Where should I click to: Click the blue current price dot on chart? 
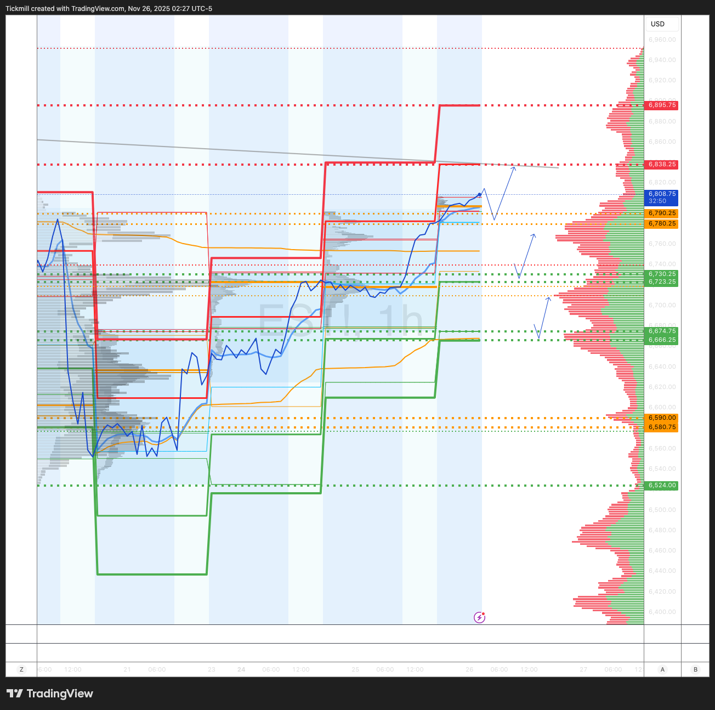pyautogui.click(x=480, y=195)
